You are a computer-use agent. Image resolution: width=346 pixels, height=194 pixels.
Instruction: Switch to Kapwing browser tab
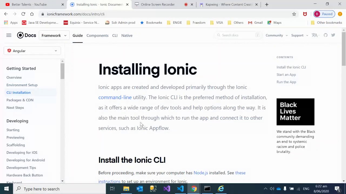coord(229,4)
